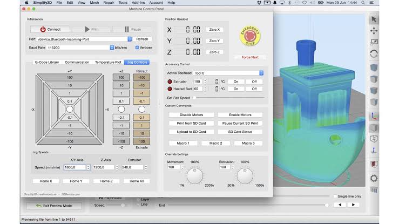This screenshot has height=224, width=399.
Task: Open the Active Toolhead dropdown
Action: click(x=261, y=73)
